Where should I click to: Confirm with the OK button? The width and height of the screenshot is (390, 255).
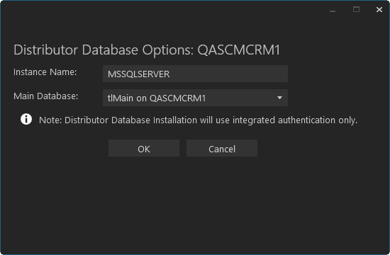(144, 148)
